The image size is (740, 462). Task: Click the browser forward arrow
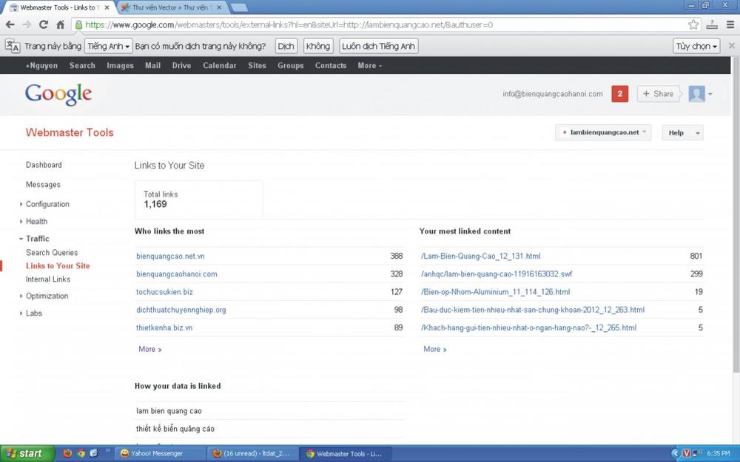point(27,24)
